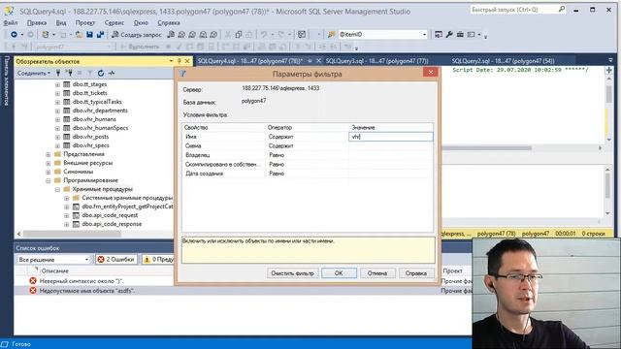
Task: Click the dbo.vhr_humans table icon
Action: (x=67, y=119)
